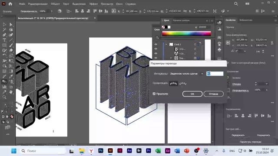
Task: Select the Eraser tool
Action: [11, 50]
